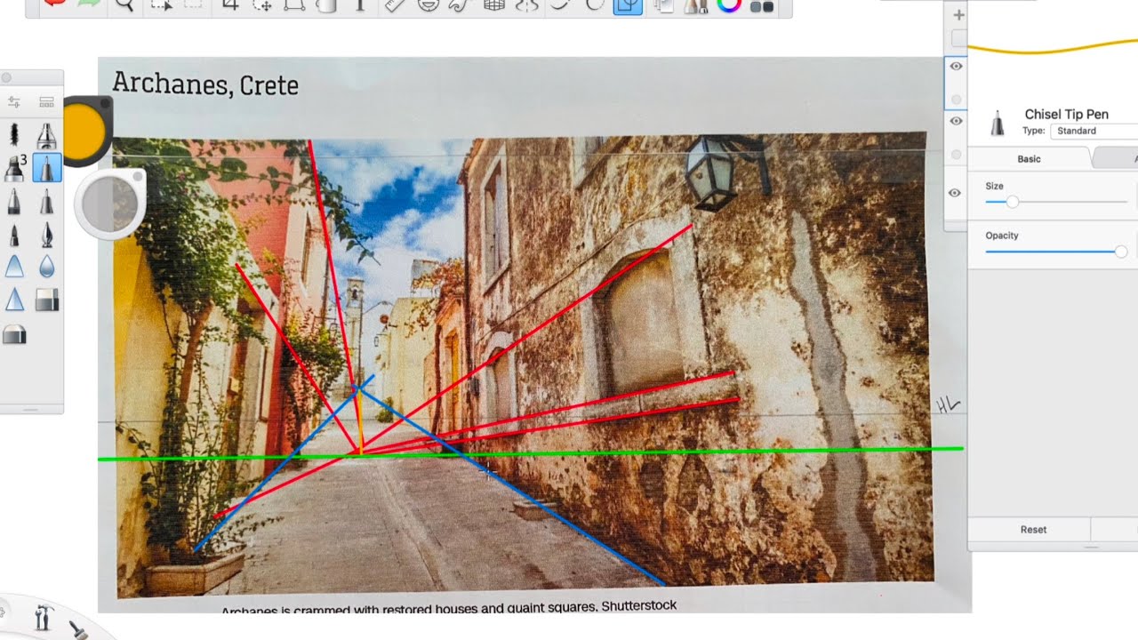Select the highlighted Chisel Tip Pen brush
The height and width of the screenshot is (640, 1138).
[x=47, y=168]
